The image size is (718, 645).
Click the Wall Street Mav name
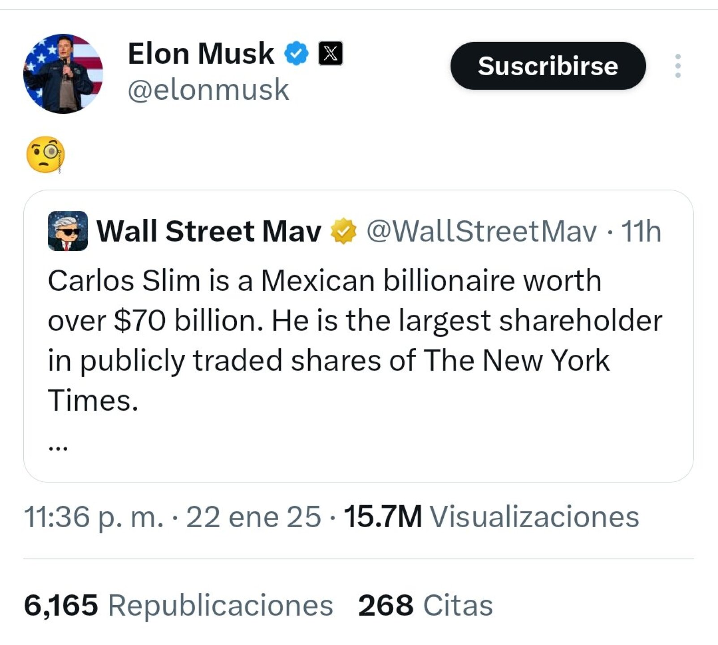point(209,231)
